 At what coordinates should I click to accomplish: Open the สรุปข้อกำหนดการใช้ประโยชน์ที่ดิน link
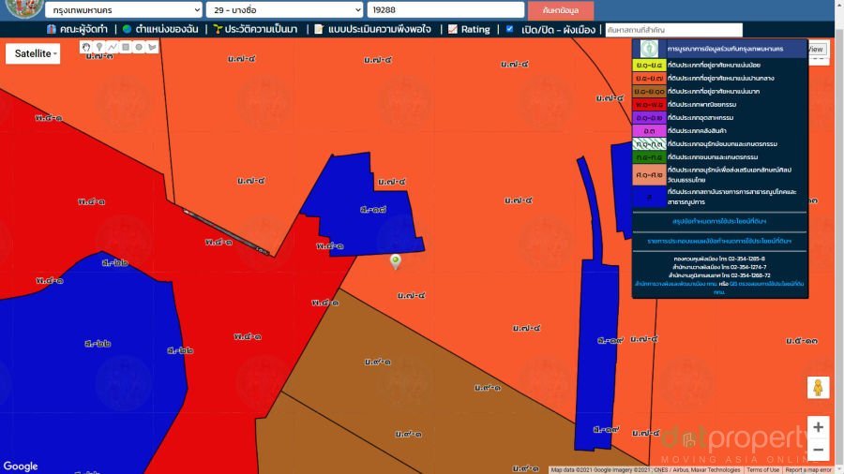719,221
